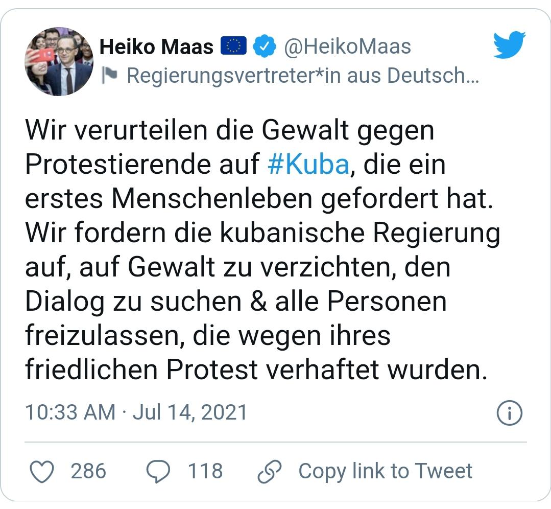551x509 pixels.
Task: Click the chain link icon
Action: tap(270, 471)
